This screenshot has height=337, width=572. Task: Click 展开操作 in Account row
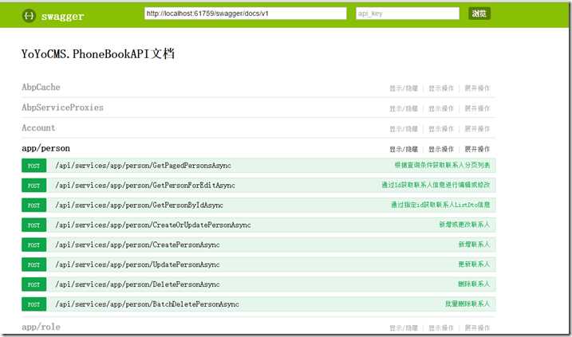pyautogui.click(x=477, y=129)
